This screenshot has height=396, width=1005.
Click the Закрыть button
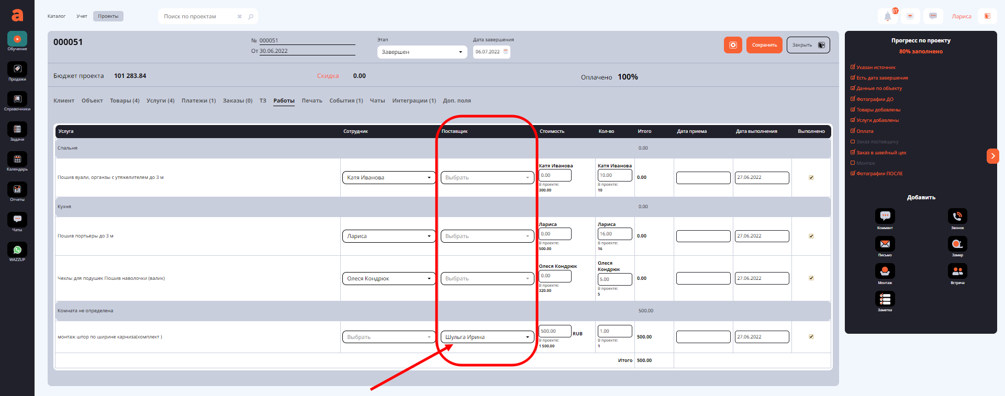[808, 45]
